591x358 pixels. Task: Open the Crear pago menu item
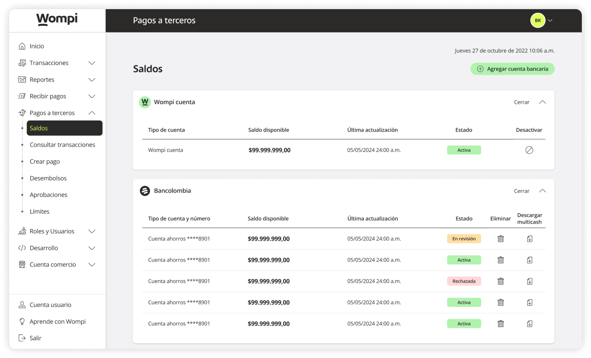(x=45, y=161)
